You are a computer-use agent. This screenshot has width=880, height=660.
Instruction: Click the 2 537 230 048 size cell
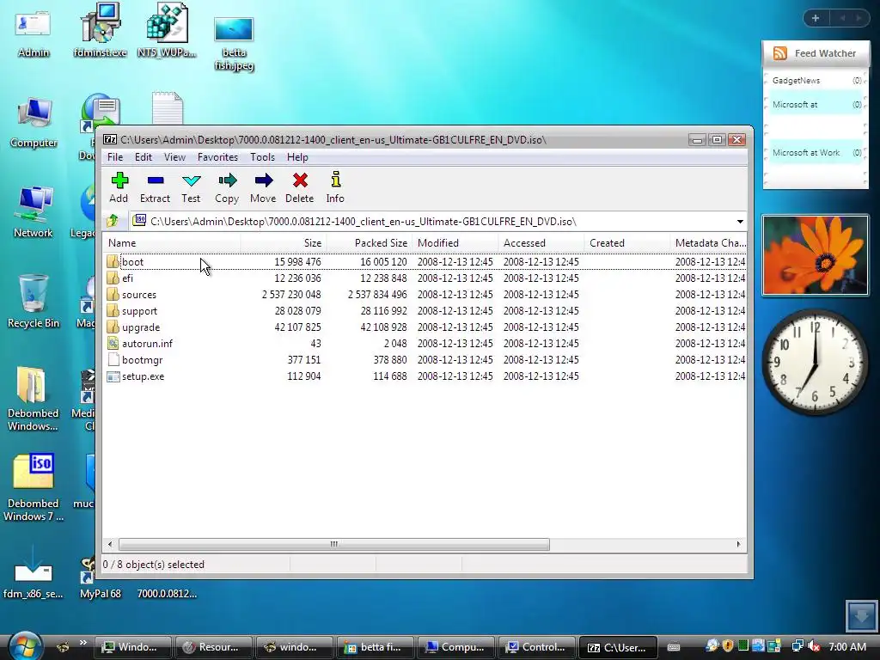(x=291, y=295)
